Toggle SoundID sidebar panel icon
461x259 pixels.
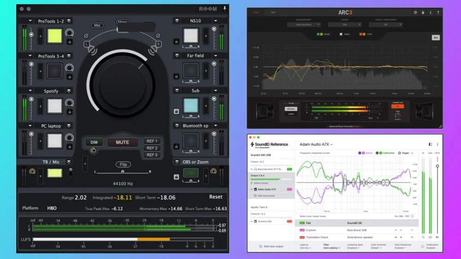pos(430,144)
